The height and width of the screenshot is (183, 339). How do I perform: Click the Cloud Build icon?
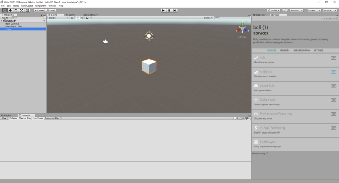(256, 85)
